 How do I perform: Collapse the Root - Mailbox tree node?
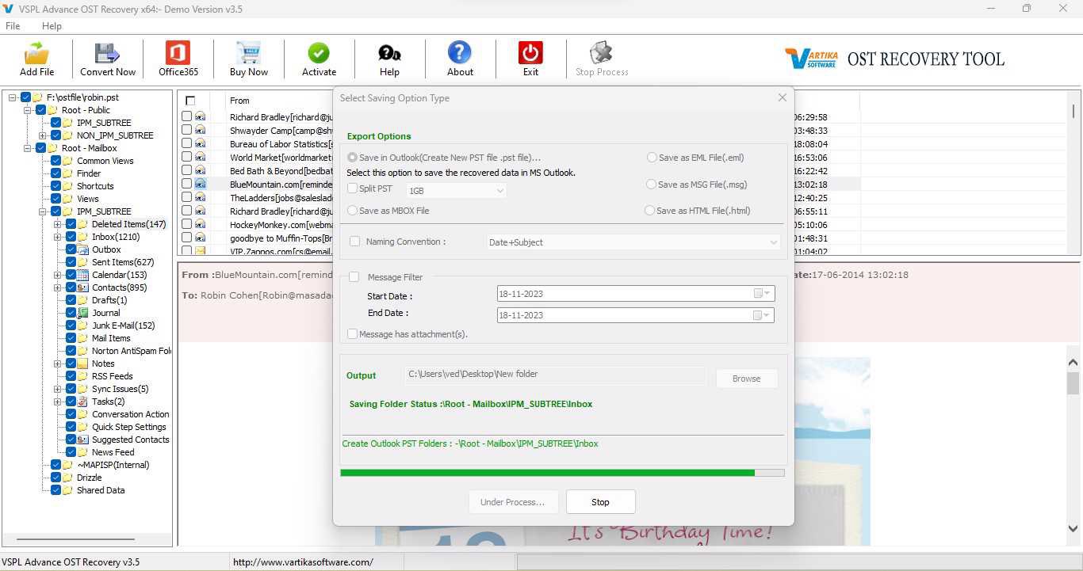[x=28, y=148]
